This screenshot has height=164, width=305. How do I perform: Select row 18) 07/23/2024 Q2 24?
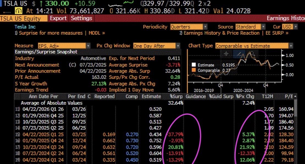pos(154,153)
